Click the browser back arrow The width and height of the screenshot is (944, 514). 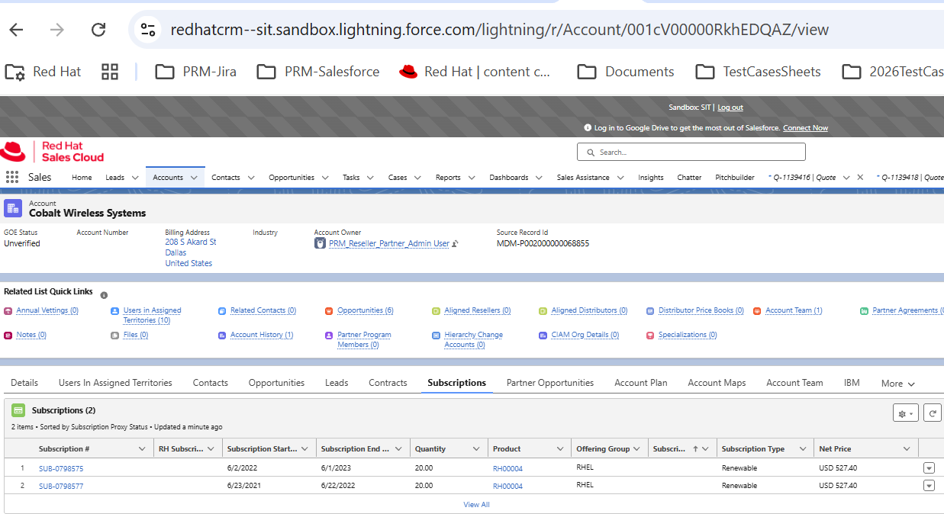16,30
